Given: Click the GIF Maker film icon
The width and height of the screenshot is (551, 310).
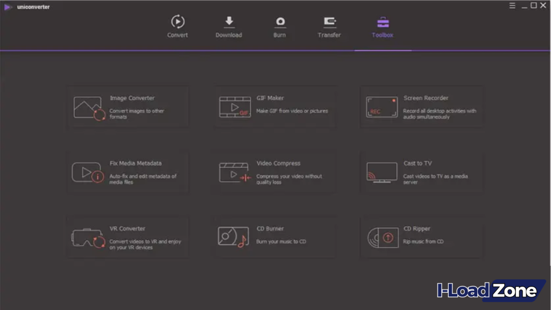Looking at the screenshot, I should point(235,107).
